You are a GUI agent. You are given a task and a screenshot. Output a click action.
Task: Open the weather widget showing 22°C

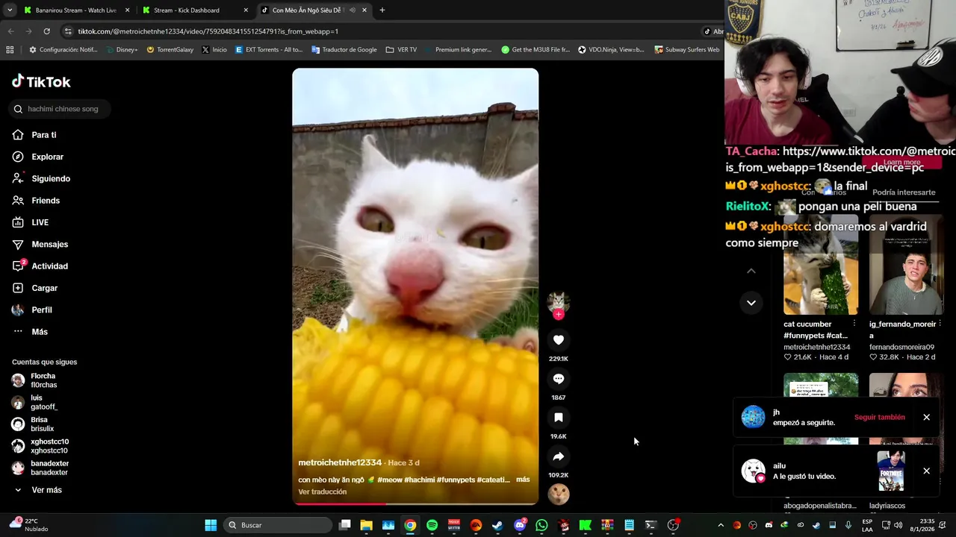pos(28,524)
